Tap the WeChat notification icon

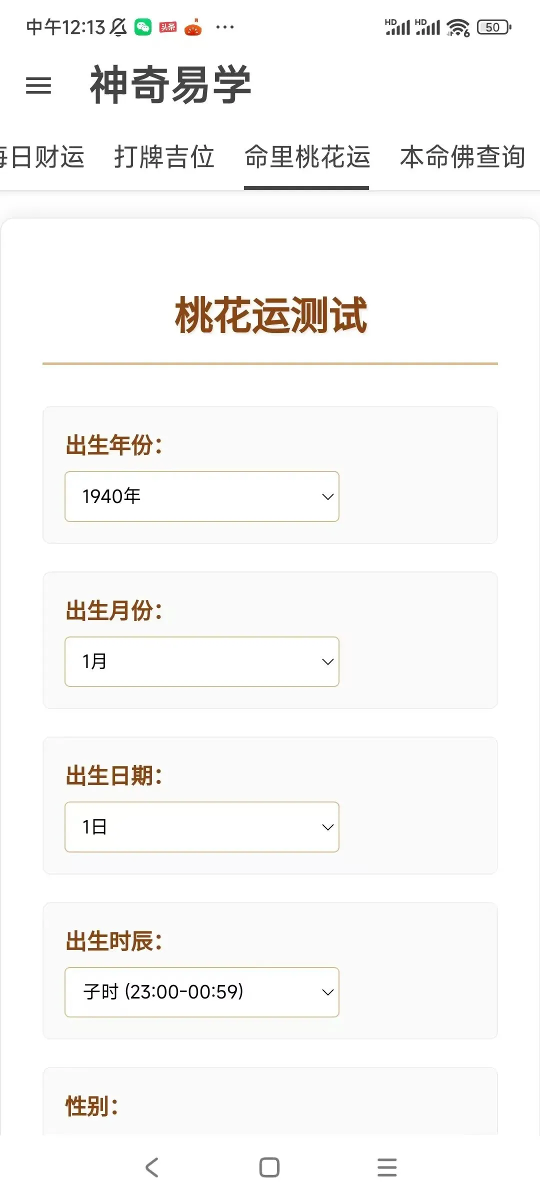point(143,27)
